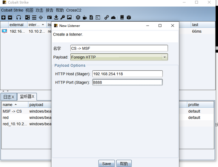
Task: Open Downloaded Files arrow icon
Action: point(56,17)
